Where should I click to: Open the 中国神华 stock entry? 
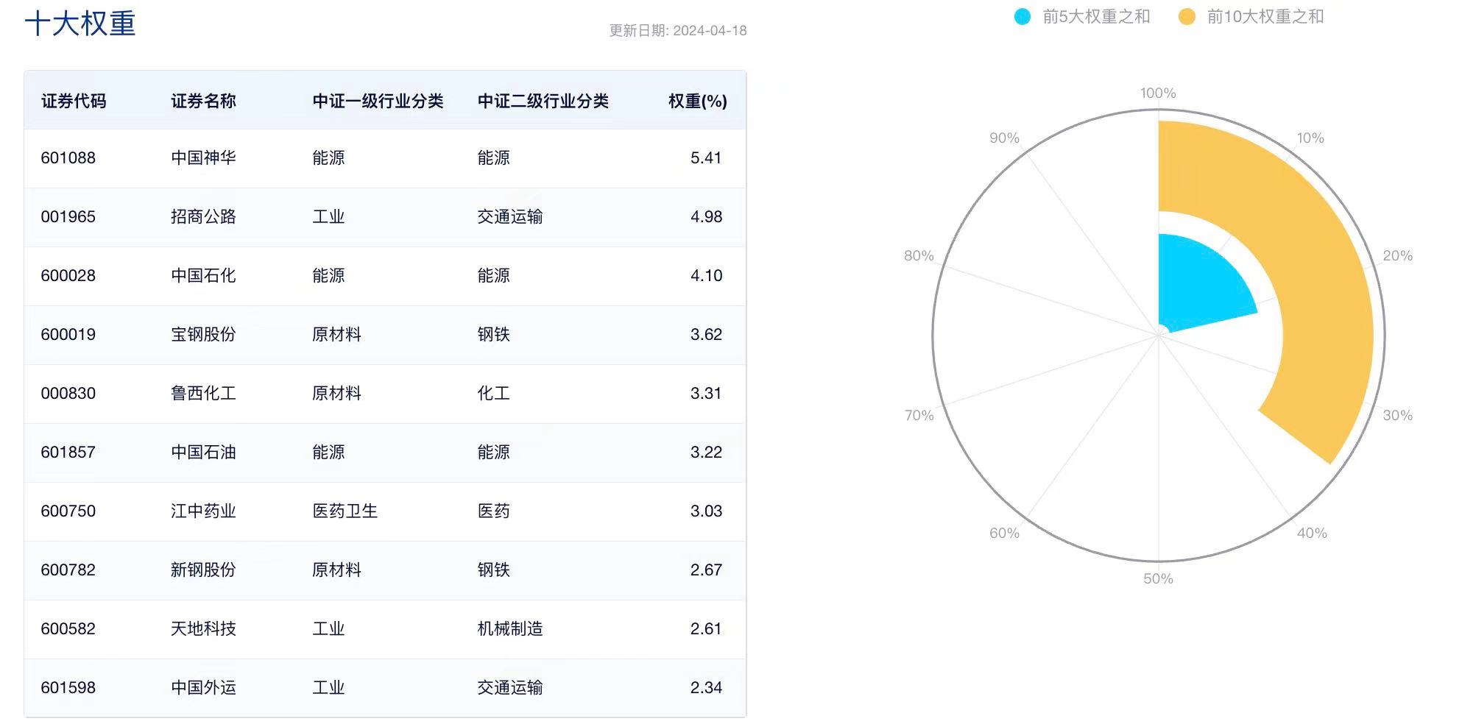(x=204, y=157)
